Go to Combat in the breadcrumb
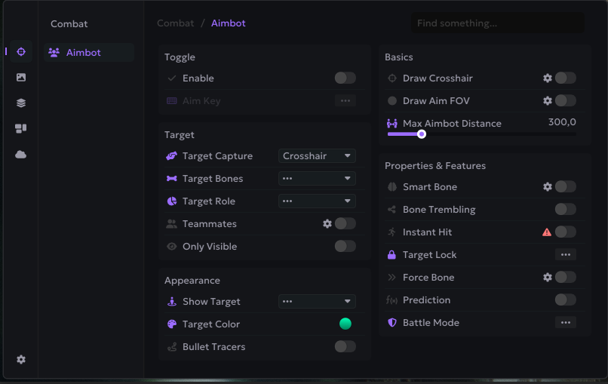Viewport: 608px width, 384px height. [x=175, y=23]
